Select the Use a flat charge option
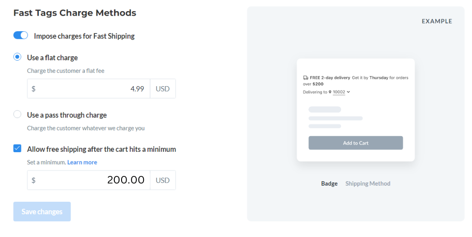Image resolution: width=472 pixels, height=237 pixels. (17, 57)
